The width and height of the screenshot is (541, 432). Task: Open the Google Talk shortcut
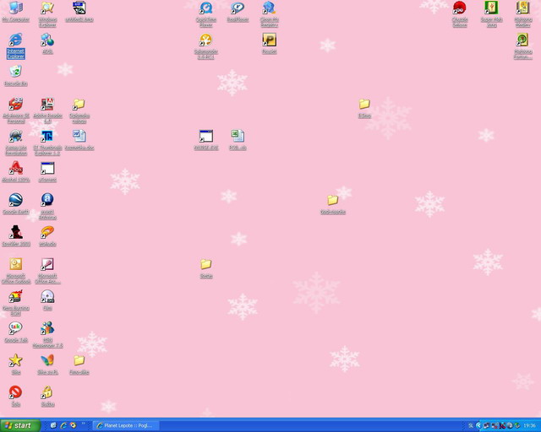pos(15,329)
